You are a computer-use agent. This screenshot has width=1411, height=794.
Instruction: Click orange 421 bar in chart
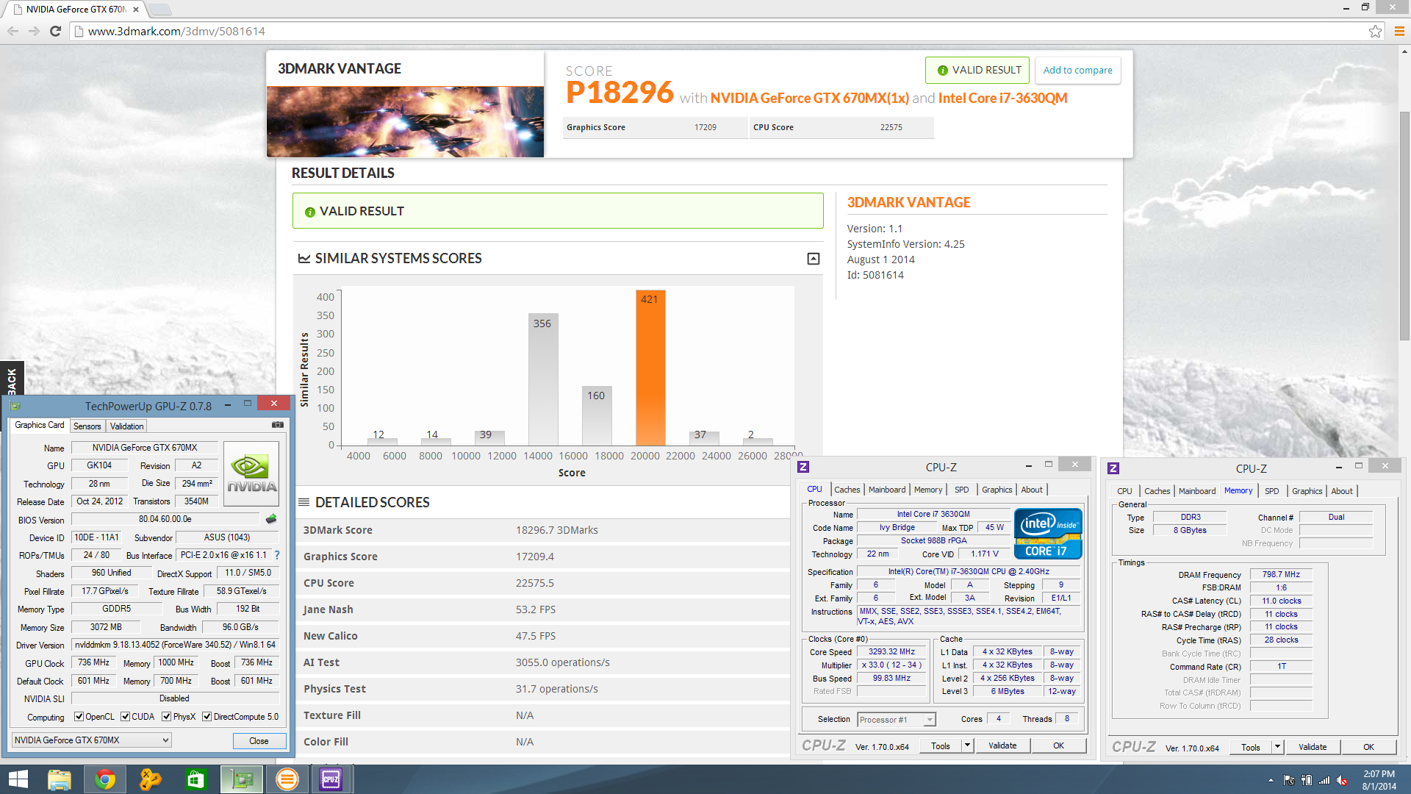[650, 368]
